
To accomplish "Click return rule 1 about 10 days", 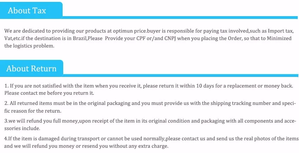I will pos(149,89).
